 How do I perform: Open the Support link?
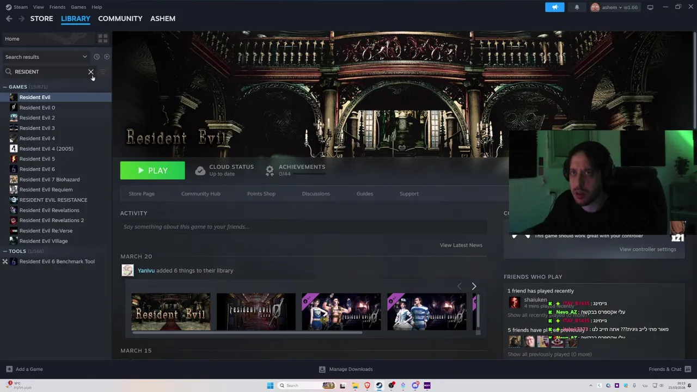409,194
